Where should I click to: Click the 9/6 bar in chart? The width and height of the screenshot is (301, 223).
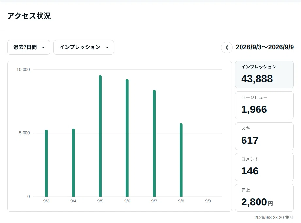click(127, 138)
